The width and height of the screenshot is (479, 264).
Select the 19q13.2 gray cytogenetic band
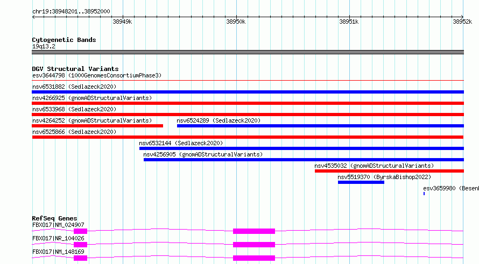(248, 52)
